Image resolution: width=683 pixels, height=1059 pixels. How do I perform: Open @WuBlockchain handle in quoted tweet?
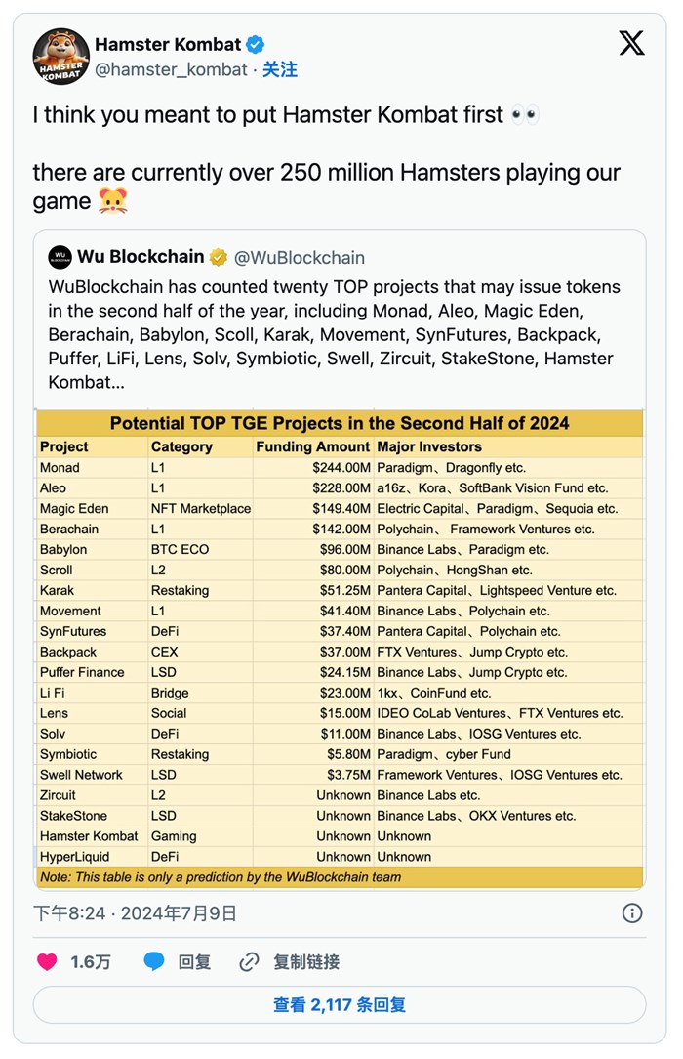(x=300, y=258)
